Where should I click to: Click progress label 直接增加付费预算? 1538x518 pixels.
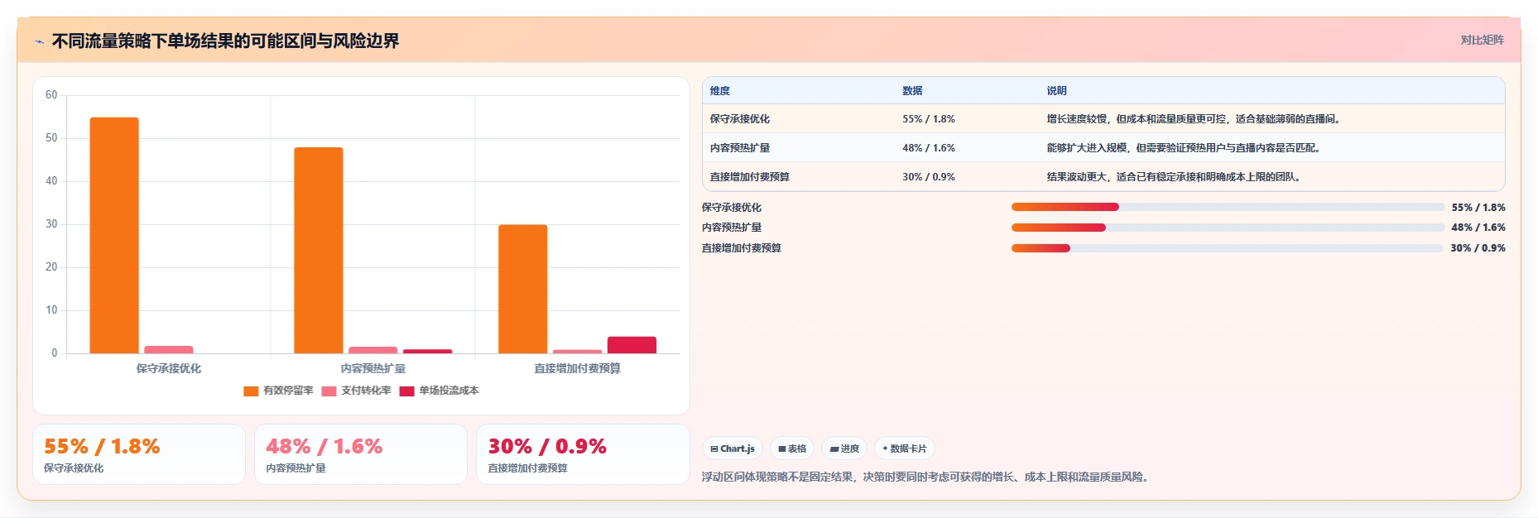[x=742, y=248]
